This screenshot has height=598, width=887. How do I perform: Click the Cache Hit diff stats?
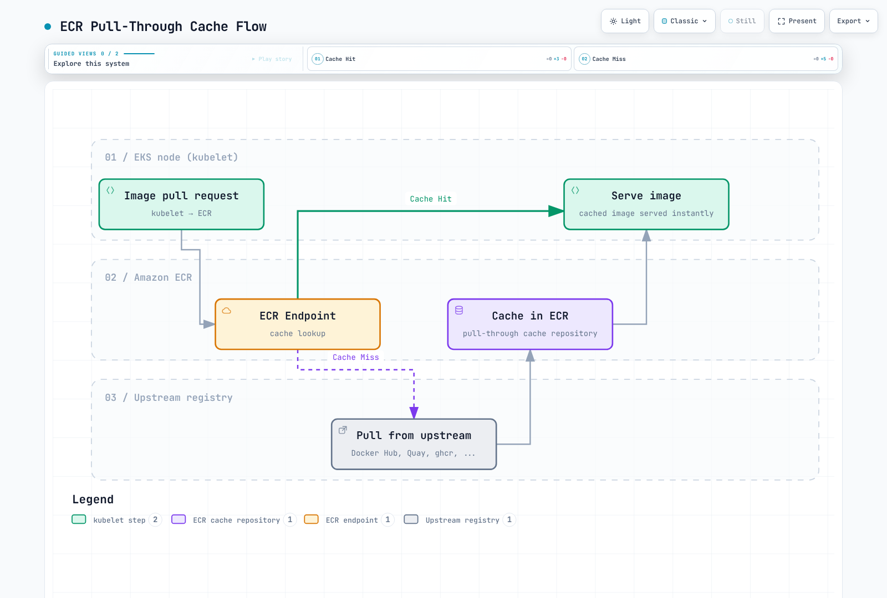point(556,59)
